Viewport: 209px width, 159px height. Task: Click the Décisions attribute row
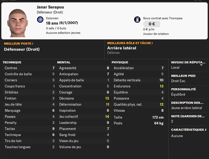click(84, 98)
